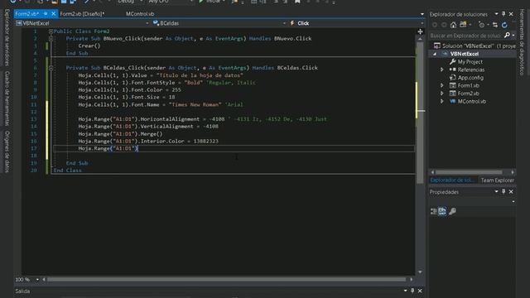Viewport: 530px width, 298px height.
Task: Click the BCeldas member icon in the navigation bar
Action: (x=156, y=23)
